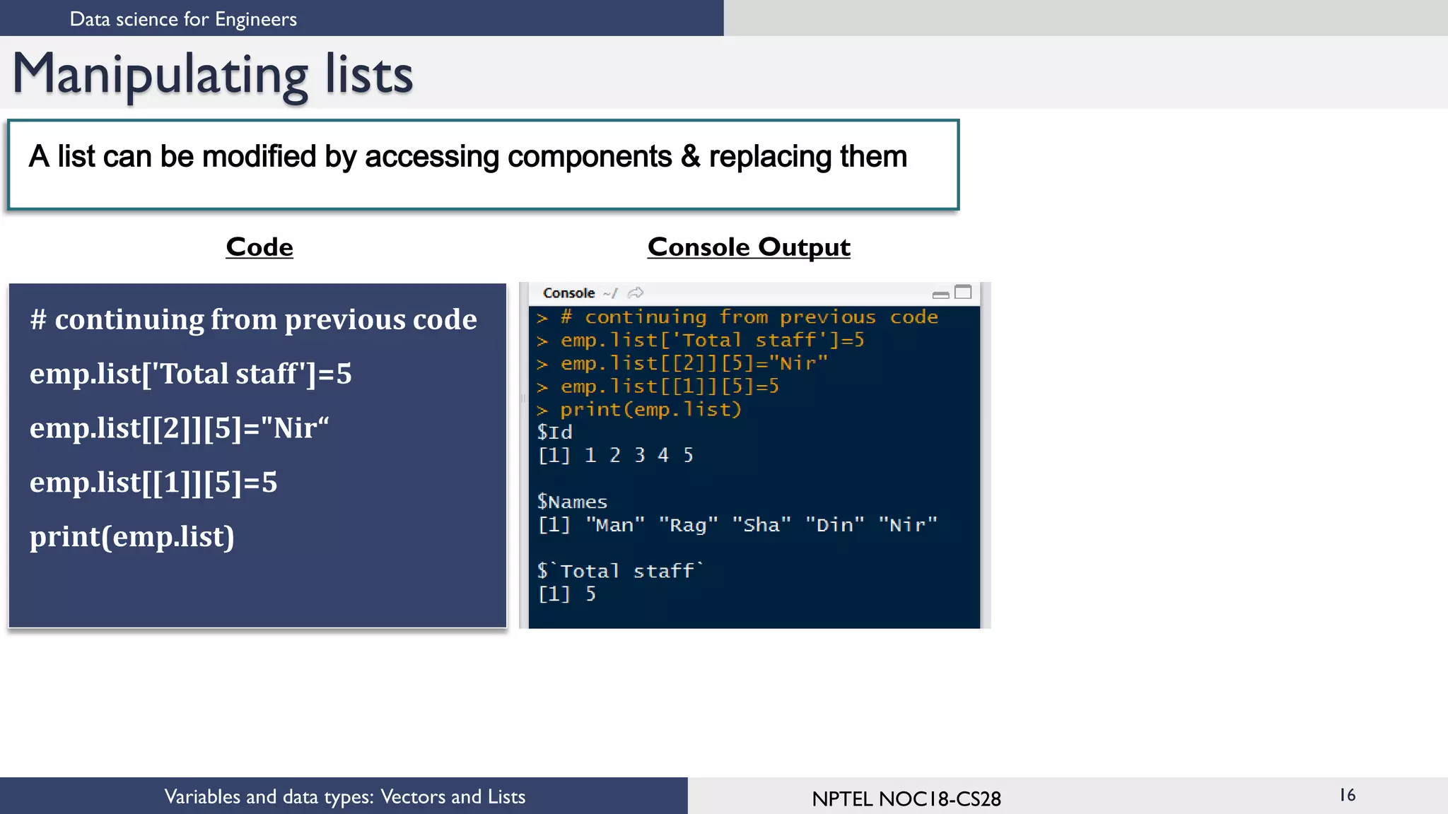
Task: Click the list modification description text box
Action: (483, 165)
